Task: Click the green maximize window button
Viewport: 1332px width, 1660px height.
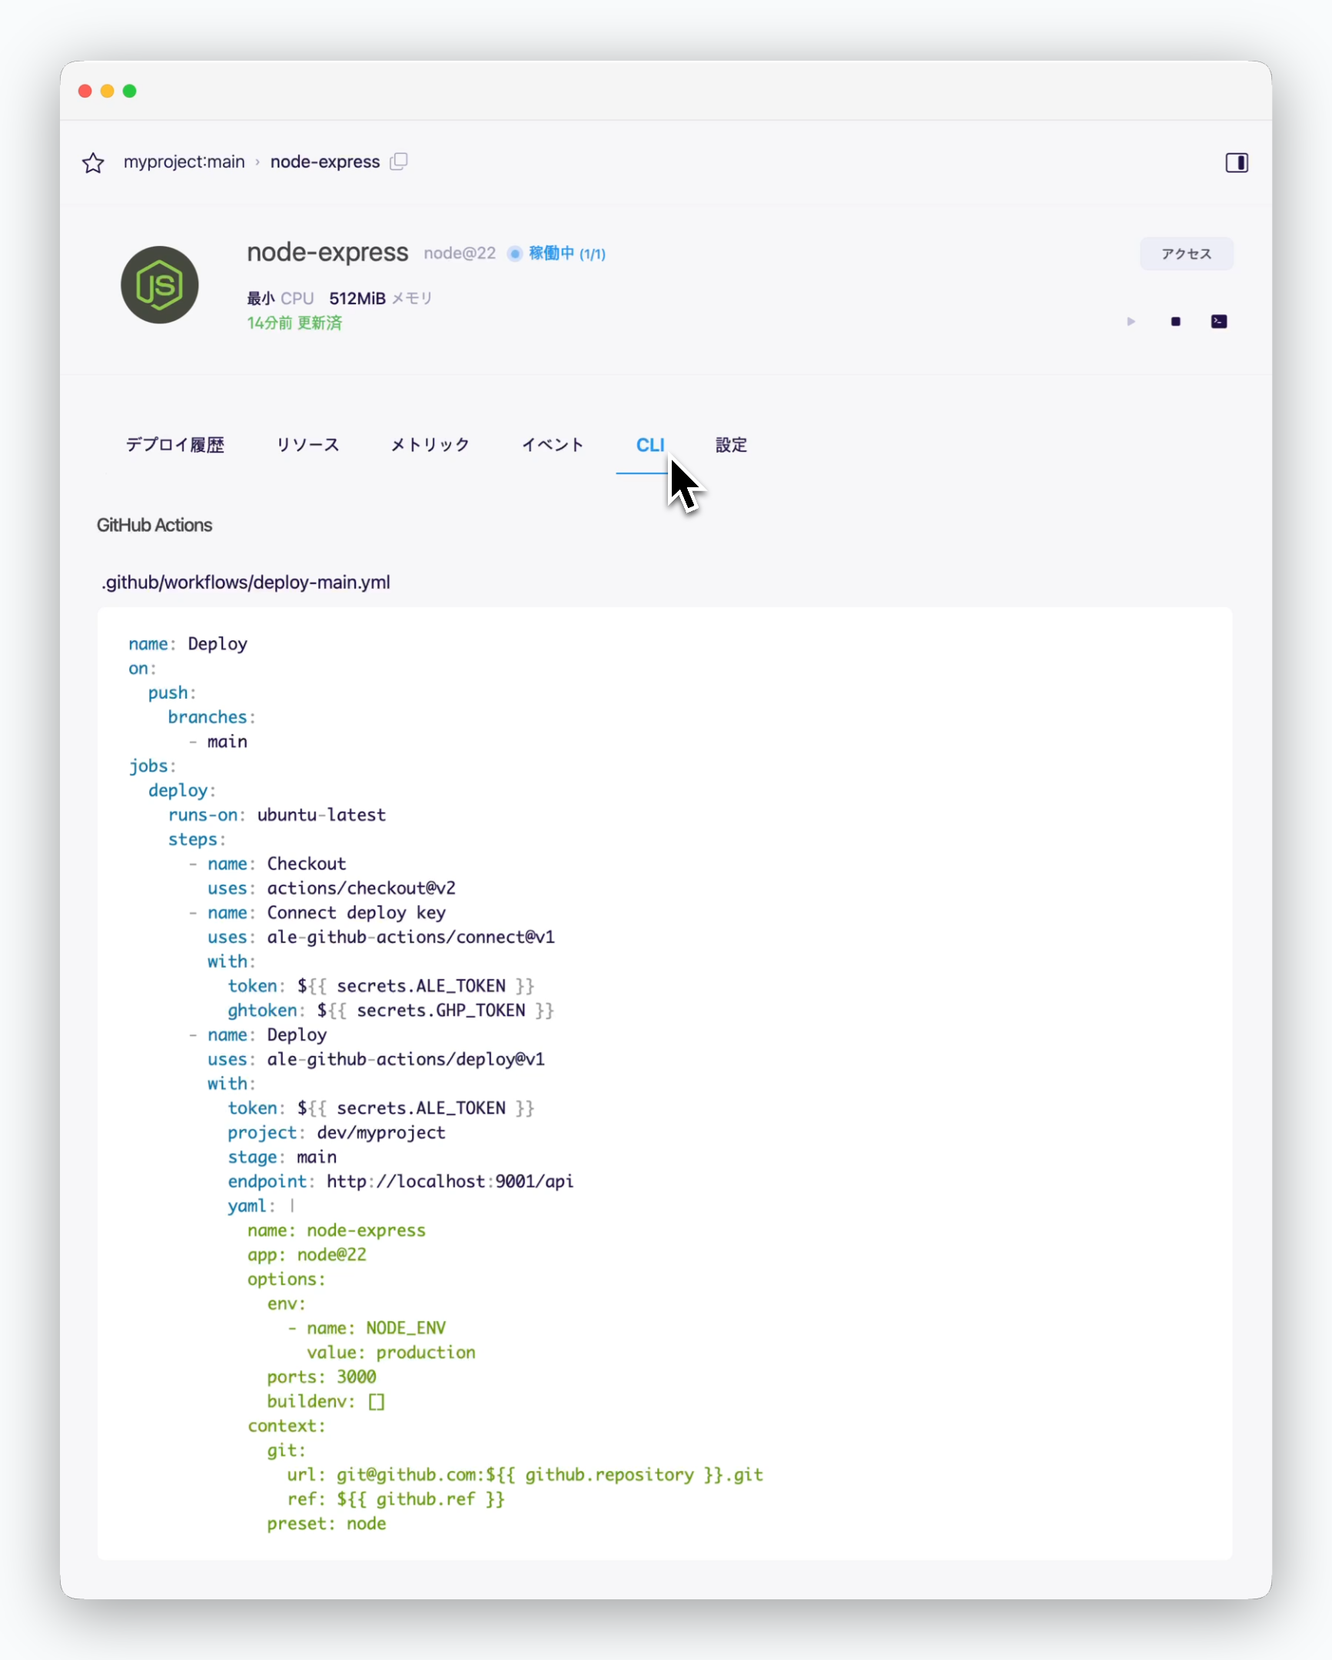Action: (130, 91)
